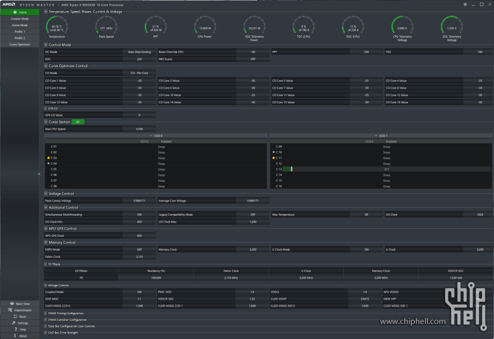Click the bug icon in the title bar
Screen dimensions: 494x339
[x=465, y=5]
